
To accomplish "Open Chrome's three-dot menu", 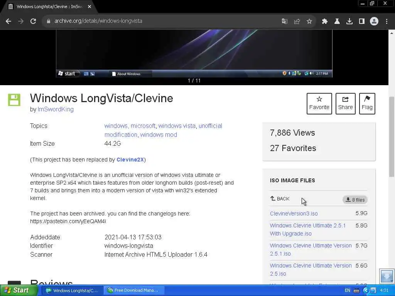I will [387, 21].
